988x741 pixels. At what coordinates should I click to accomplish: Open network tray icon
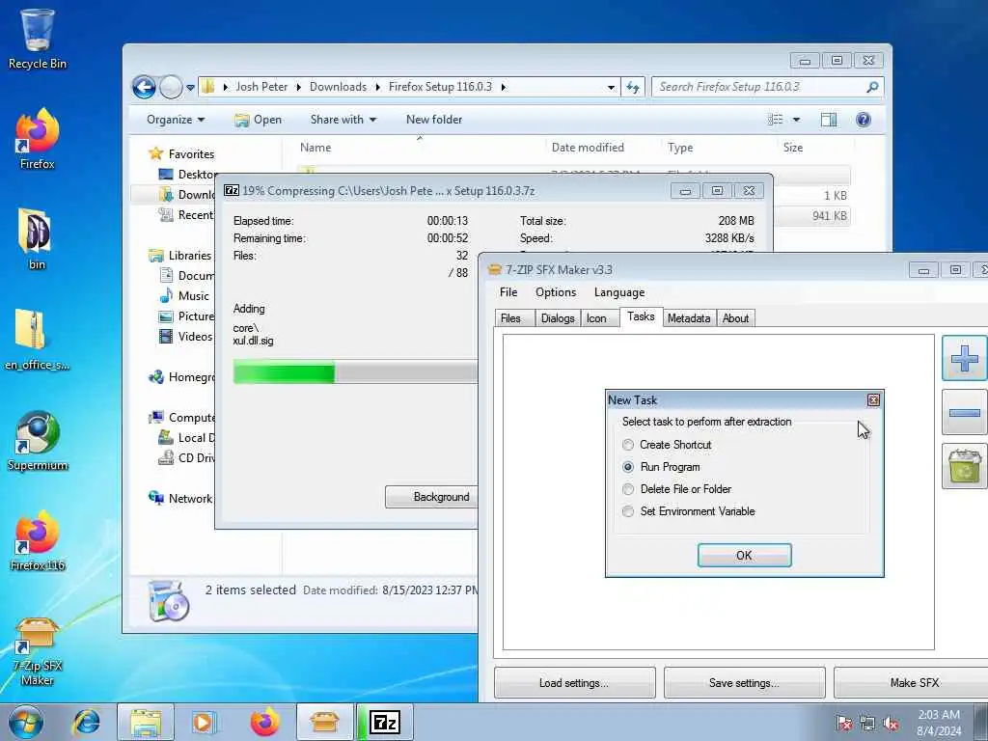click(867, 724)
